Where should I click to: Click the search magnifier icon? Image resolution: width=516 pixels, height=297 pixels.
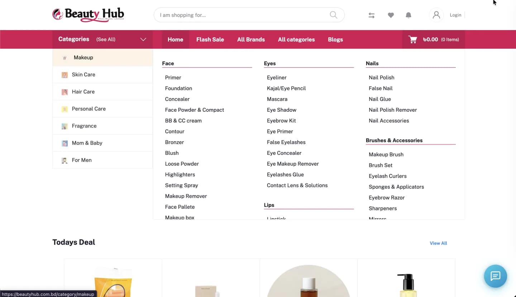coord(333,15)
